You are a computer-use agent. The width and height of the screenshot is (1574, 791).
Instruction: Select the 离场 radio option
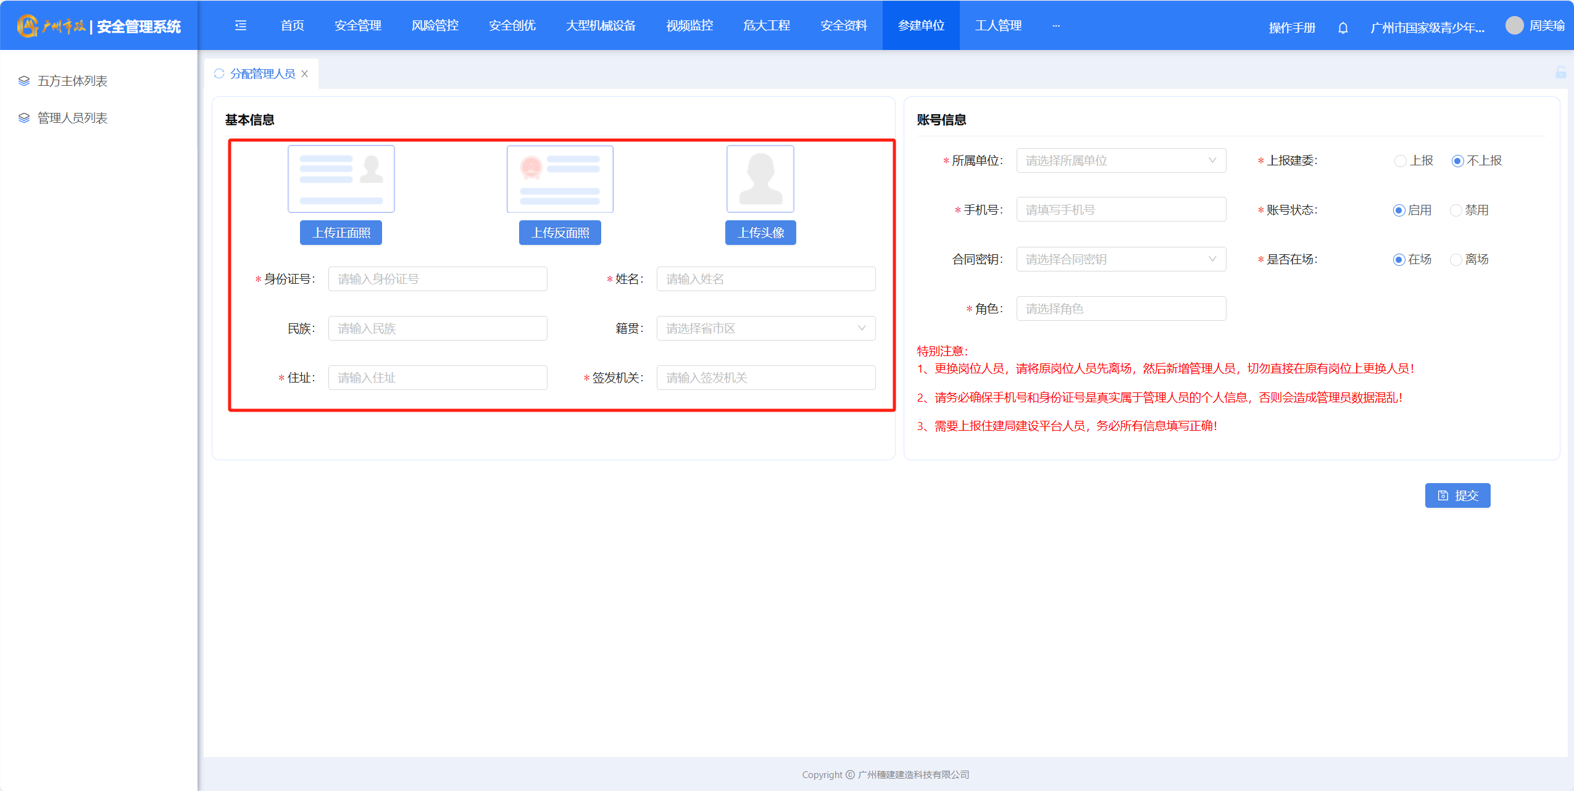[x=1456, y=260]
